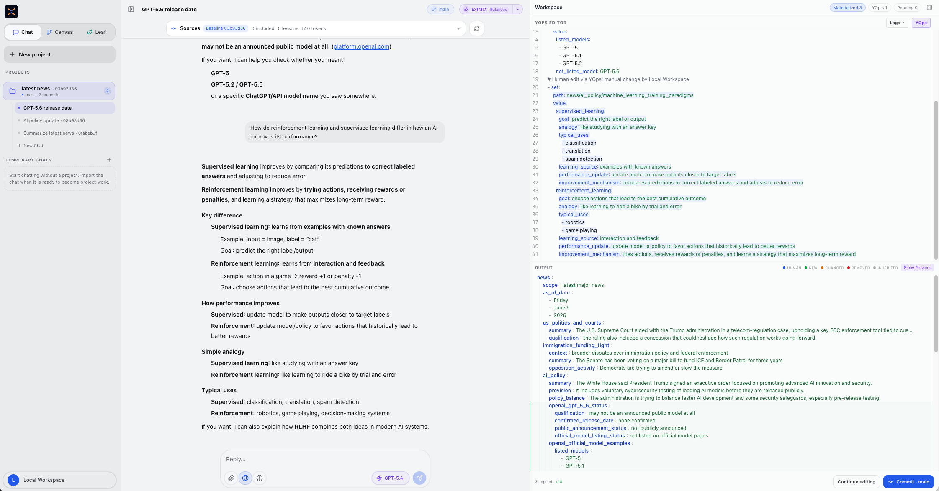939x491 pixels.
Task: Click the commits count badge 2
Action: click(108, 91)
